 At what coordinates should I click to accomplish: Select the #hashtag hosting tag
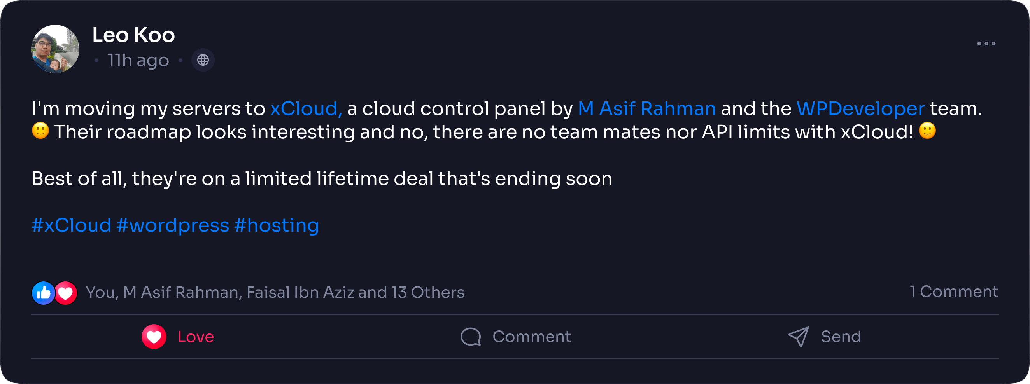[277, 225]
